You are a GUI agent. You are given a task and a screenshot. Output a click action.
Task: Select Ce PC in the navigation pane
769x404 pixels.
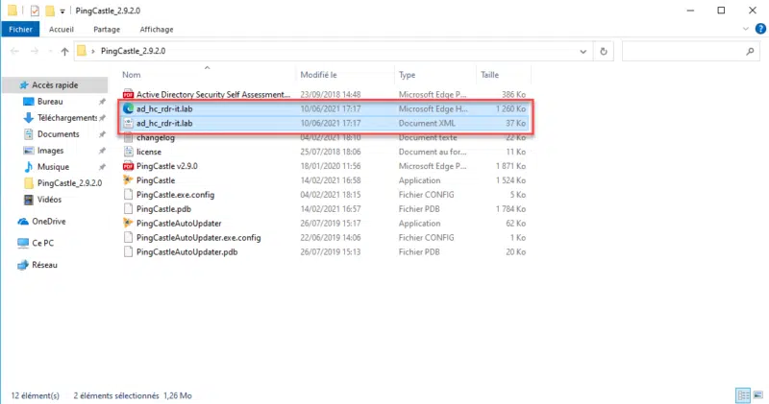(x=42, y=243)
